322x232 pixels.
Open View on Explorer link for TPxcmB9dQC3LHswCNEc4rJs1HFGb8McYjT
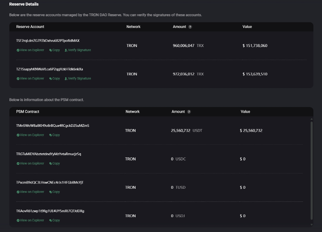click(x=32, y=192)
